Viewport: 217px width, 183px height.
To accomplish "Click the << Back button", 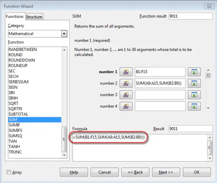I will 135,172.
